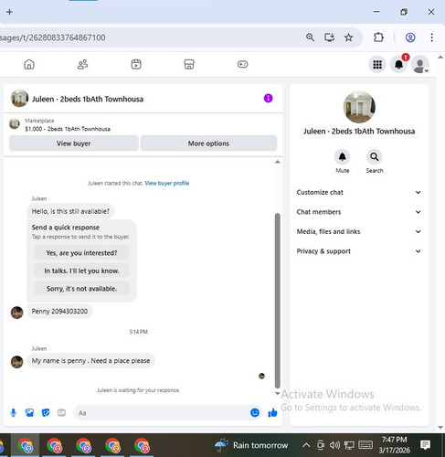Click the Marketplace listing thumbnail at $1,000
The width and height of the screenshot is (445, 457).
pos(15,124)
